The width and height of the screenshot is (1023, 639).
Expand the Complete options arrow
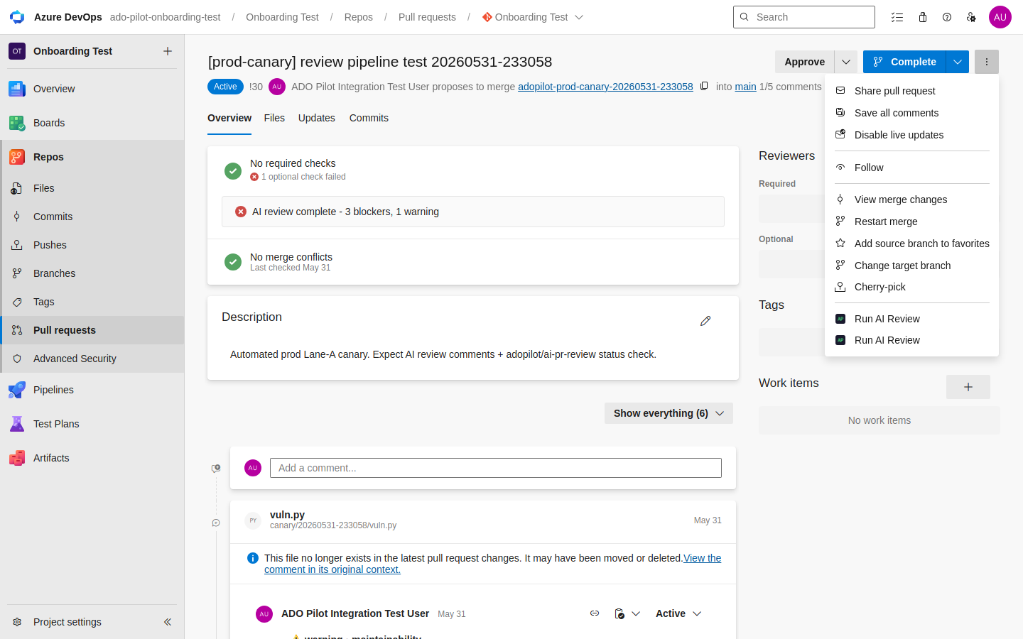tap(958, 62)
